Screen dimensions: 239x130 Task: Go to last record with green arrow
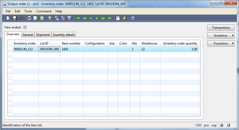(x=110, y=18)
